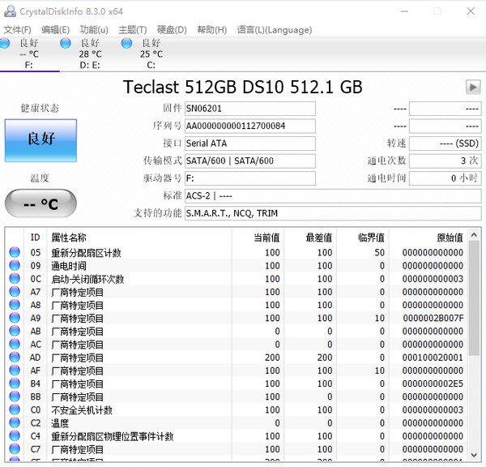This screenshot has width=486, height=467.
Task: Open the 功能(u) menu
Action: point(94,30)
